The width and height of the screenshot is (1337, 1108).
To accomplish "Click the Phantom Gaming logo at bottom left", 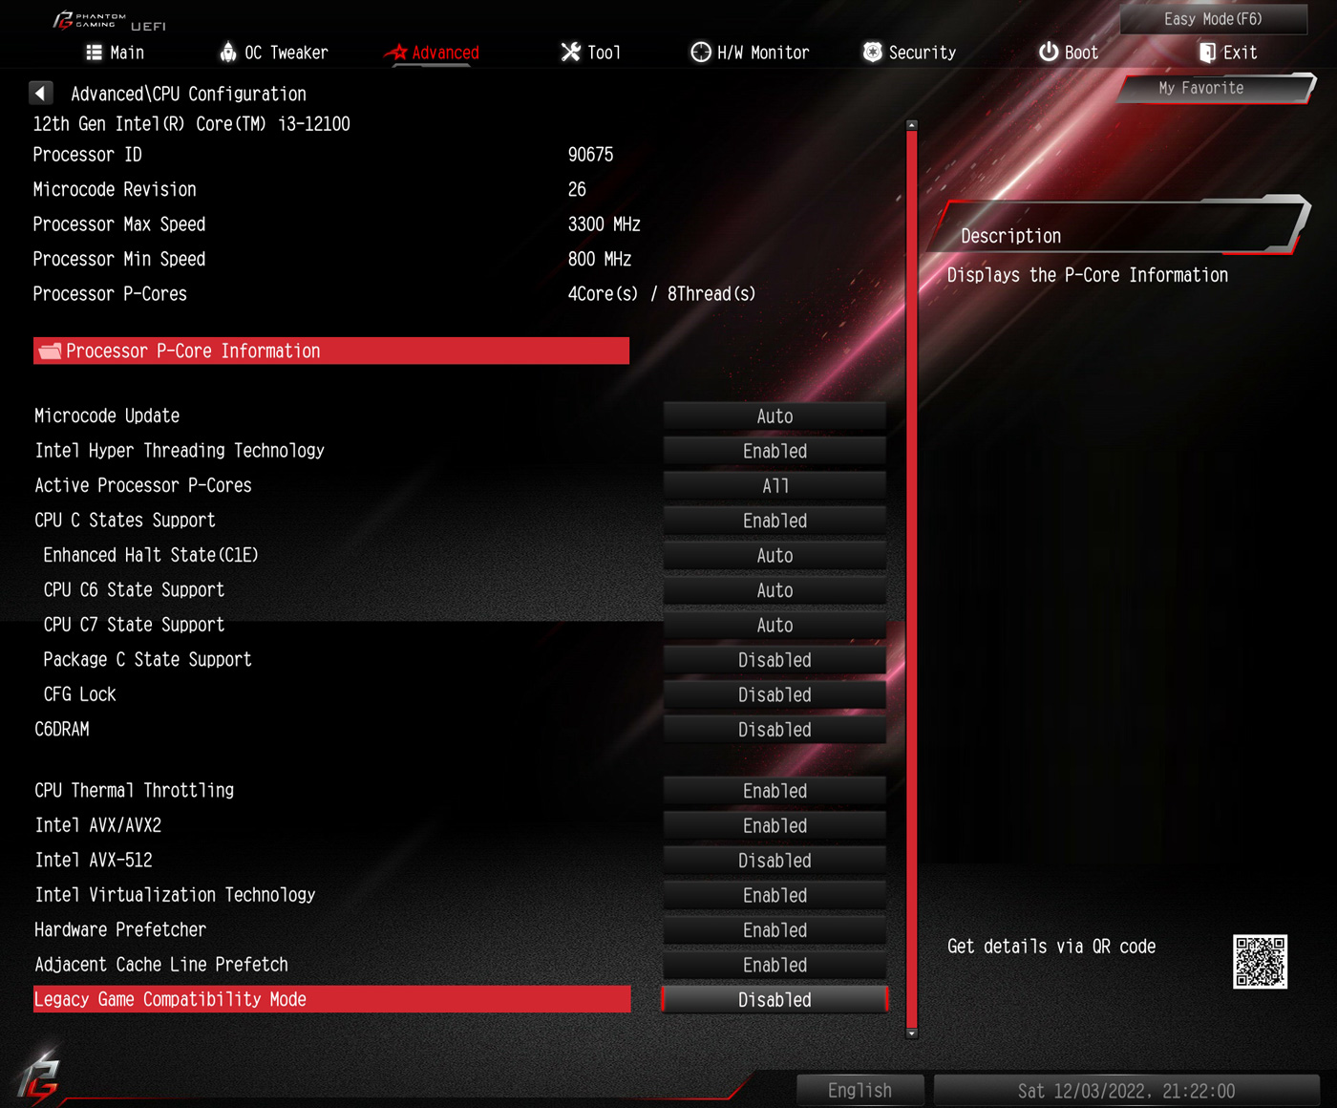I will (38, 1076).
